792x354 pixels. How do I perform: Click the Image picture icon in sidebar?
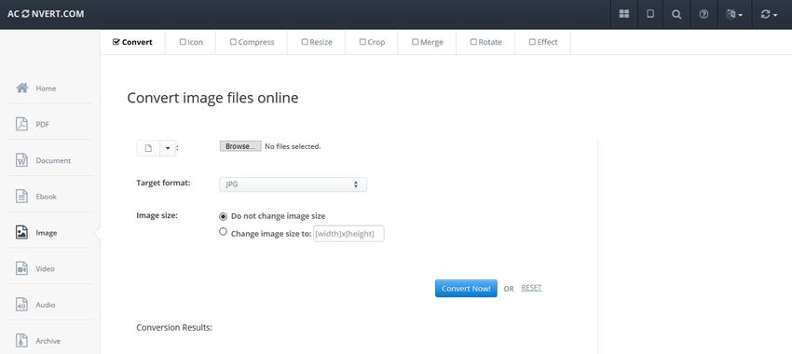[x=21, y=232]
